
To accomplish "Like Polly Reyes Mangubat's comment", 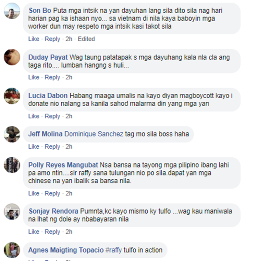I will [34, 193].
